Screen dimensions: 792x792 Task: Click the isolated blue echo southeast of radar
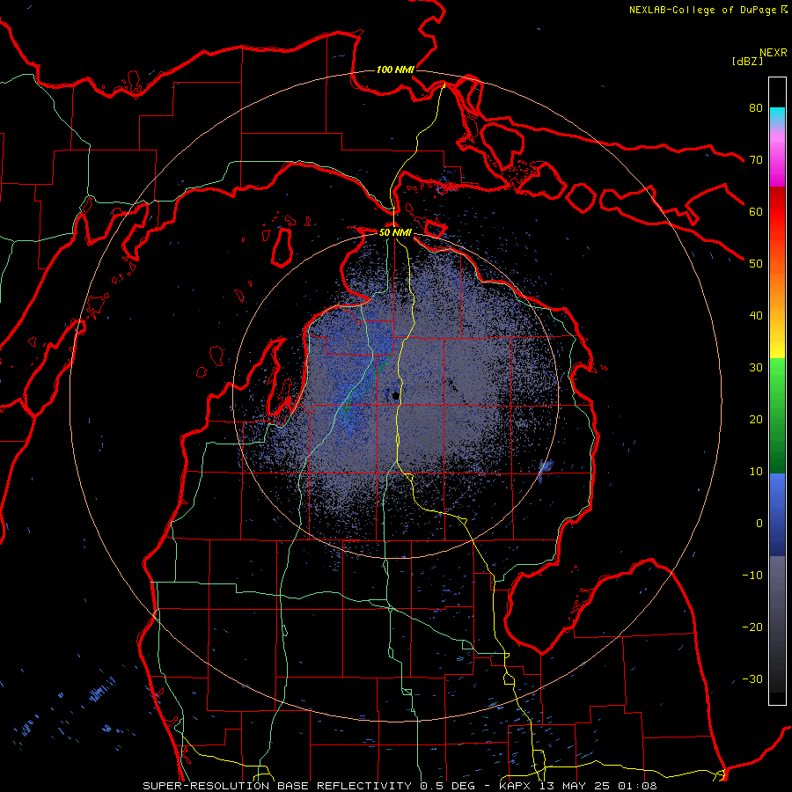(545, 469)
